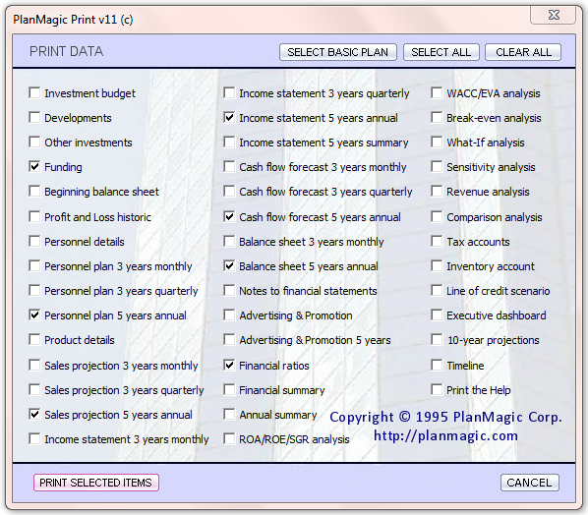Uncheck Balance sheet 5 years annual
Image resolution: width=588 pixels, height=515 pixels.
pyautogui.click(x=229, y=265)
